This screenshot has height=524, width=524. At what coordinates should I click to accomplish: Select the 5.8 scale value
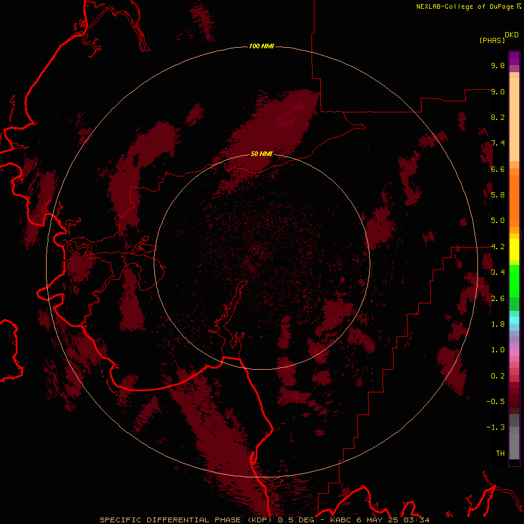[498, 195]
